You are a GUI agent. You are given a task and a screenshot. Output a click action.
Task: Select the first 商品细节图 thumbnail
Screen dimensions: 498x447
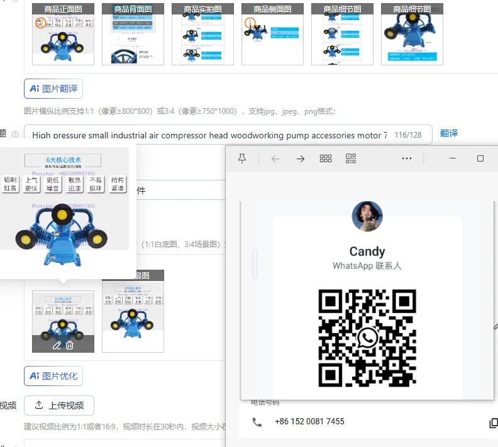[x=342, y=35]
